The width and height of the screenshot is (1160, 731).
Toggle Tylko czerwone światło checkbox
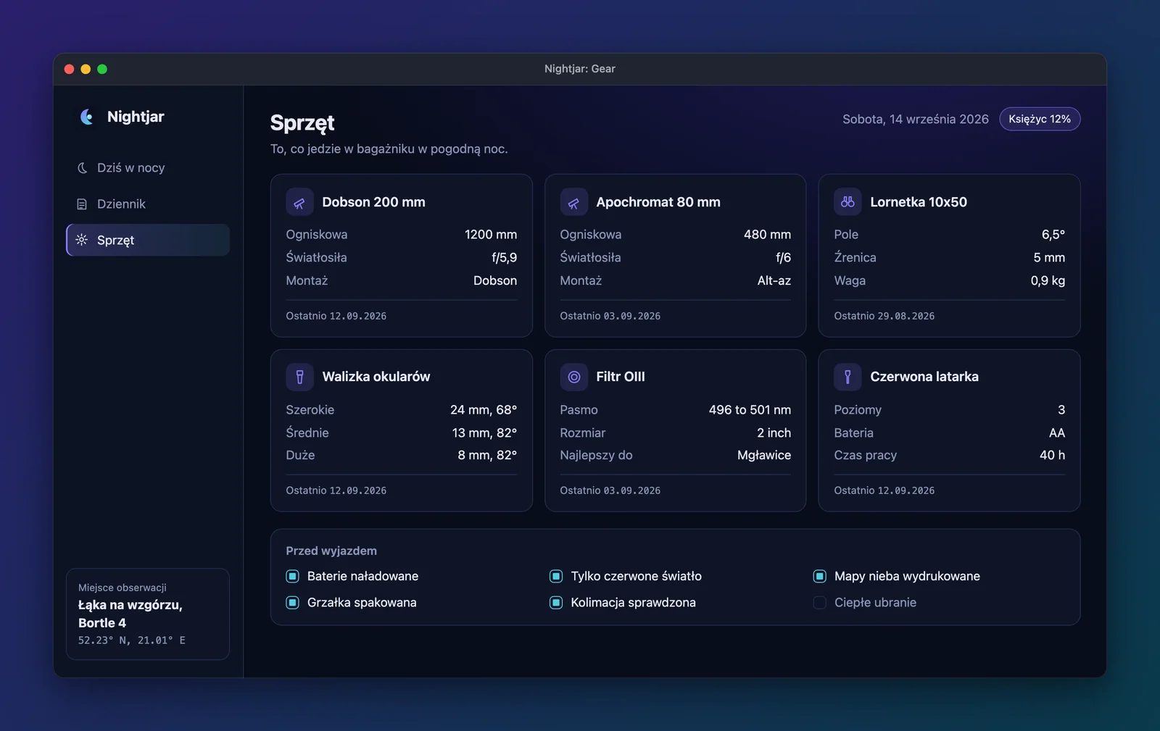tap(556, 576)
